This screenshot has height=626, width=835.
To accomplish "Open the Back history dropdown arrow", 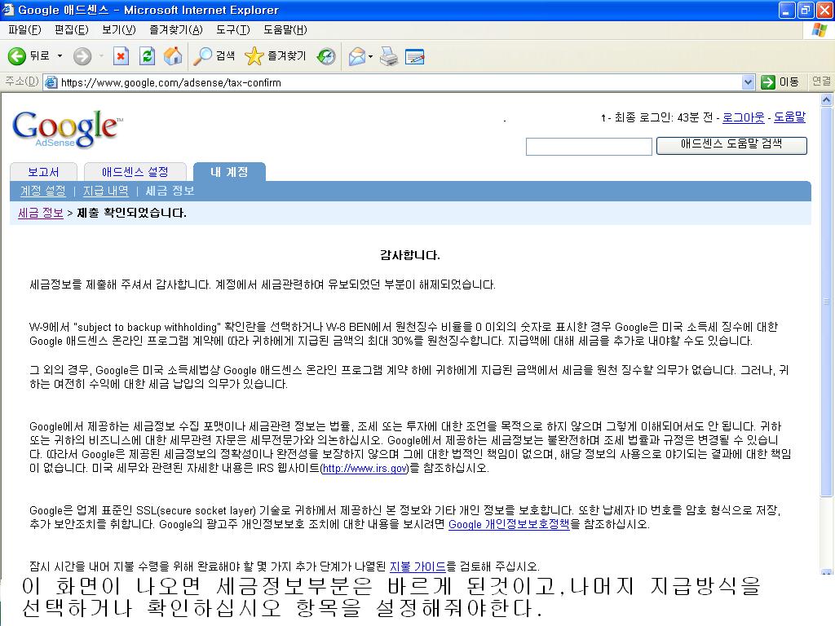I will tap(60, 56).
